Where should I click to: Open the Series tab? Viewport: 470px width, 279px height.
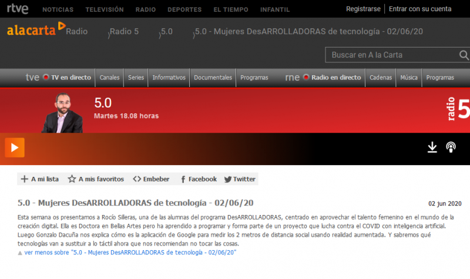click(x=136, y=78)
